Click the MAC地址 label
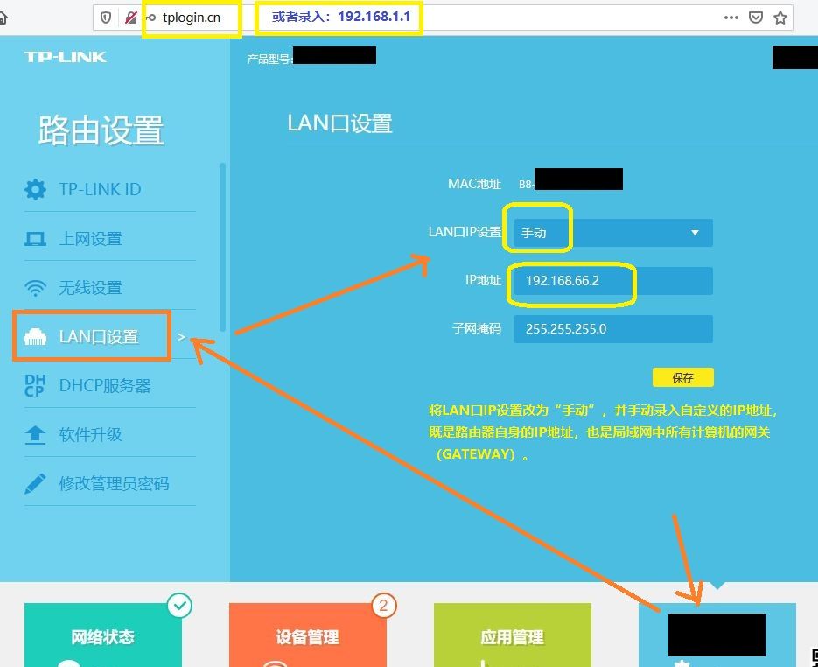This screenshot has width=818, height=667. tap(474, 184)
